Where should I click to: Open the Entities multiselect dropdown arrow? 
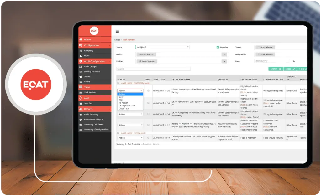click(x=224, y=61)
